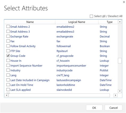The height and width of the screenshot is (113, 126).
Task: Click Last SLA applied name
Action: [20, 90]
